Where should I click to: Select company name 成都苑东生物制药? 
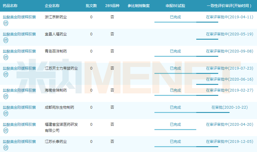[x=60, y=107]
